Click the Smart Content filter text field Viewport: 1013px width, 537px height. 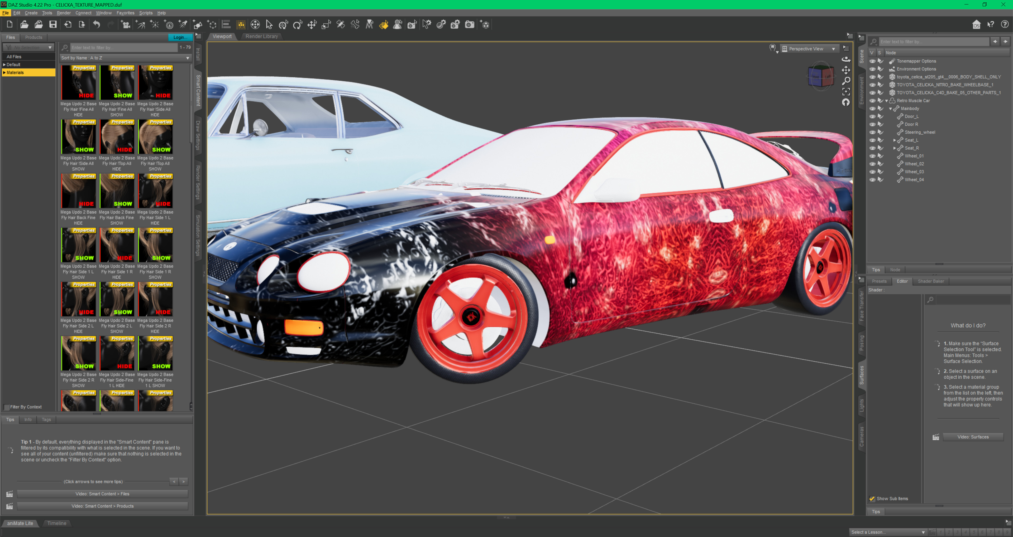pos(123,47)
